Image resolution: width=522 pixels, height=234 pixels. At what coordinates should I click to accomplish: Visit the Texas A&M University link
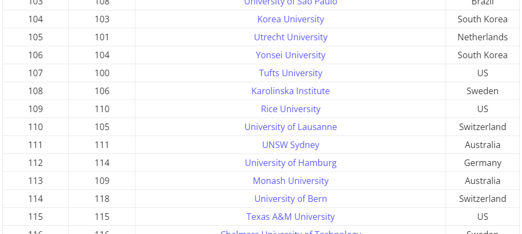[290, 217]
